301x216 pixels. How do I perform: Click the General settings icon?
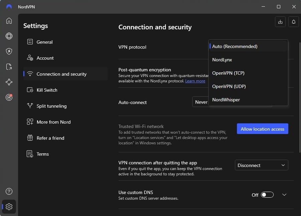click(30, 42)
